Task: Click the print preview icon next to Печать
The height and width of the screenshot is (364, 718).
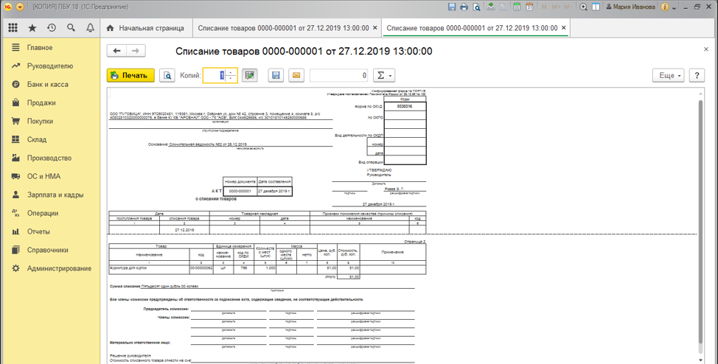Action: [167, 75]
